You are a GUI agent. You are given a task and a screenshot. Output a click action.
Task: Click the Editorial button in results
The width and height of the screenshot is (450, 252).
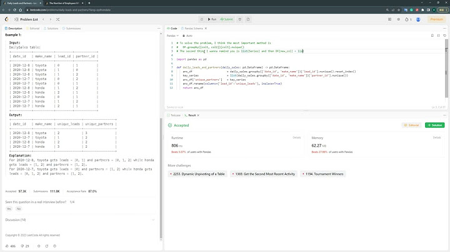click(411, 125)
